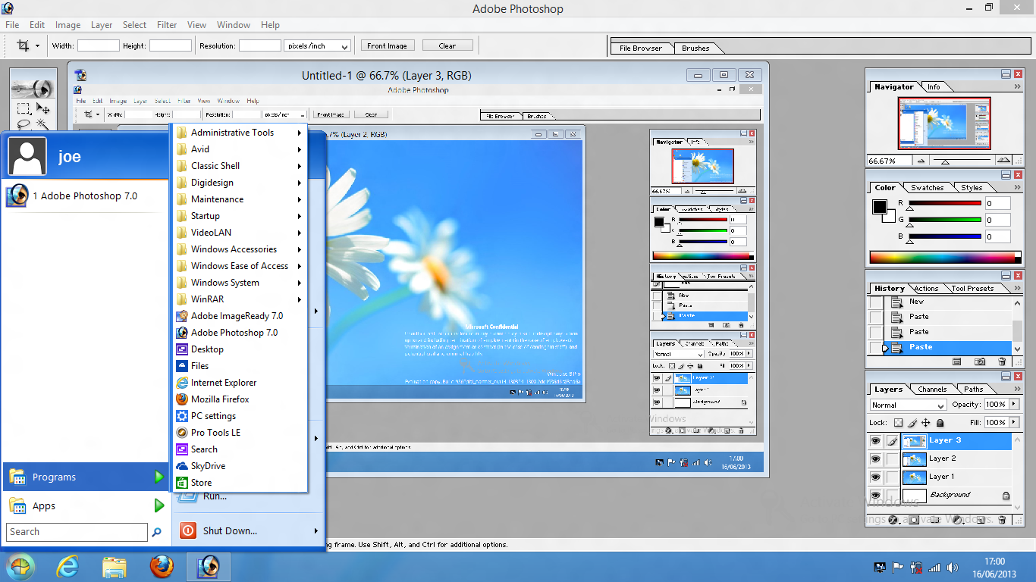Screen dimensions: 1036x582
Task: Hide Layer 1 via eye icon
Action: click(875, 477)
